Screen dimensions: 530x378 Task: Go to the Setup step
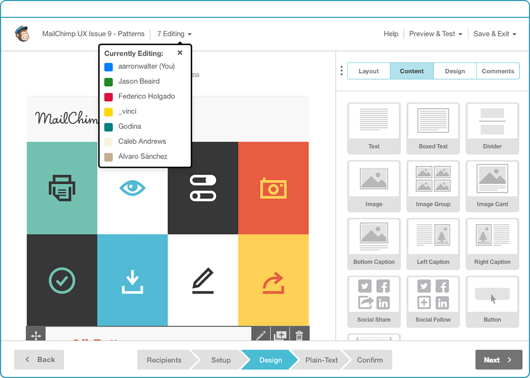tap(221, 360)
